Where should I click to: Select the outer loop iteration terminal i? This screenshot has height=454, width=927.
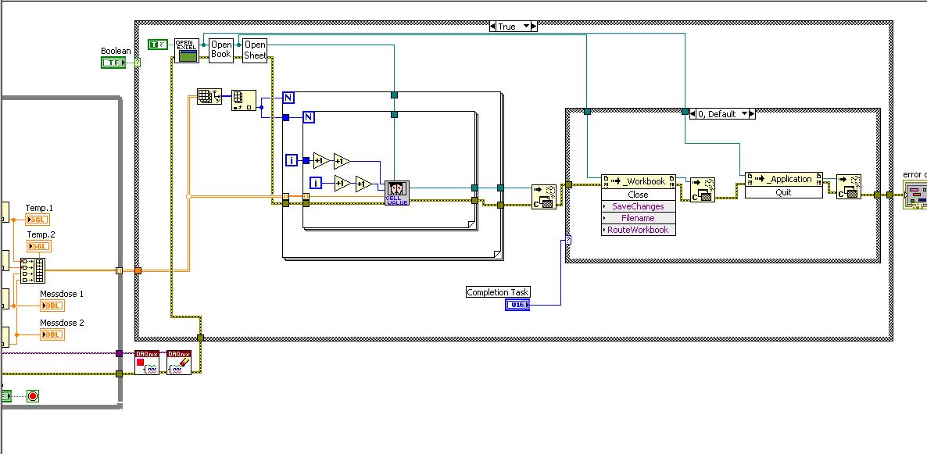click(x=292, y=160)
